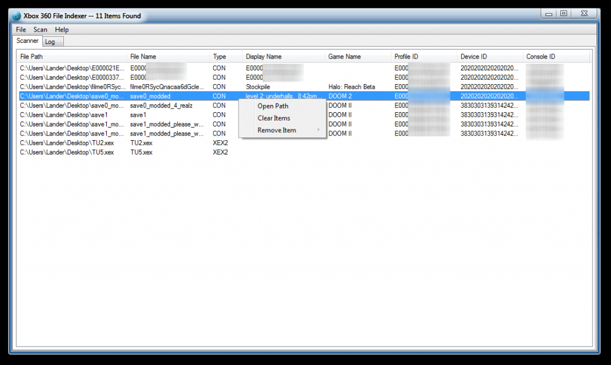Click the DOOM 2 game name cell
611x365 pixels.
click(340, 96)
